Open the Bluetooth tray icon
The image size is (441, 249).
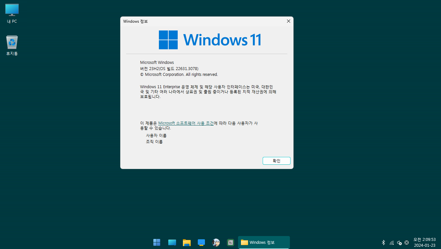click(x=383, y=243)
